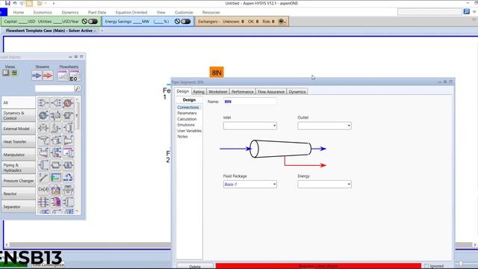Open the Customize ribbon tab

(x=184, y=12)
